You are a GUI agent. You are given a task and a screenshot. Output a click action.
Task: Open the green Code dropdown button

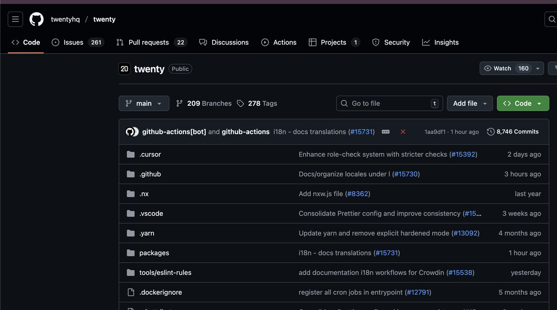[523, 103]
